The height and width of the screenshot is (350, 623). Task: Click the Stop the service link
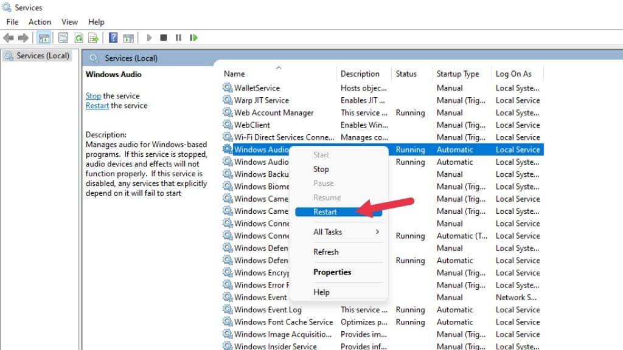pyautogui.click(x=93, y=96)
